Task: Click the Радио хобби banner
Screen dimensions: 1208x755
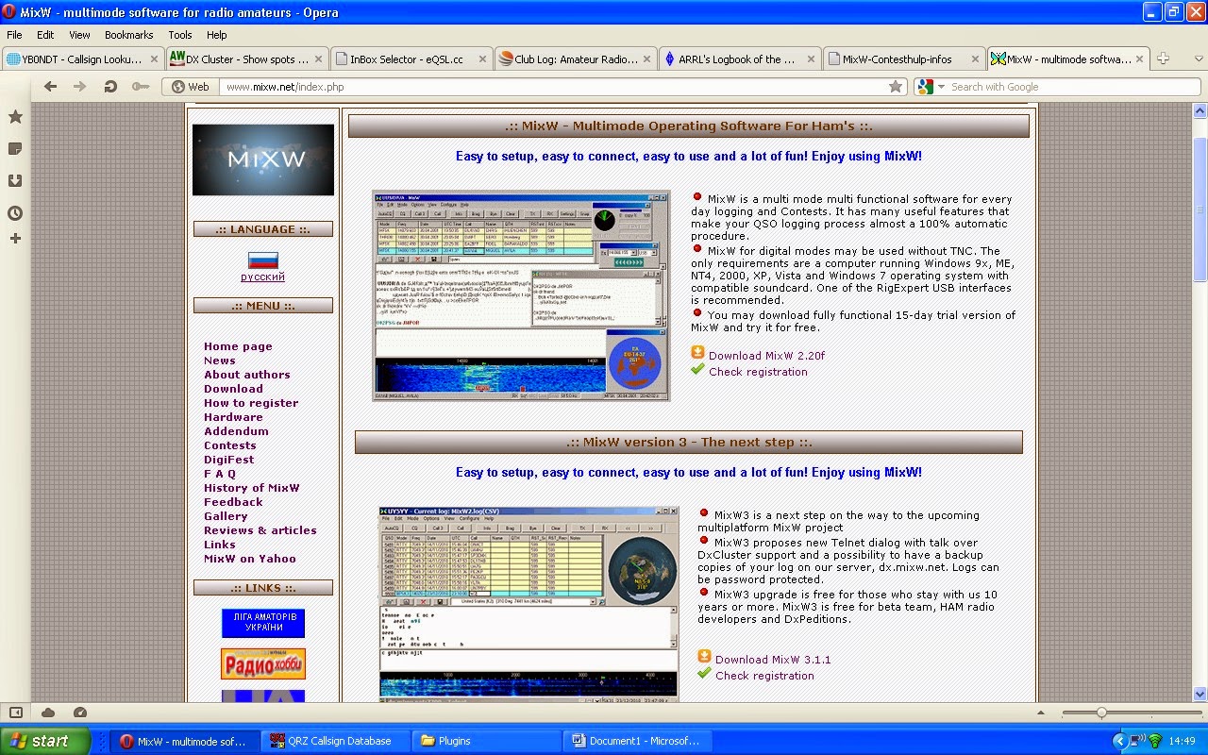Action: coord(263,663)
